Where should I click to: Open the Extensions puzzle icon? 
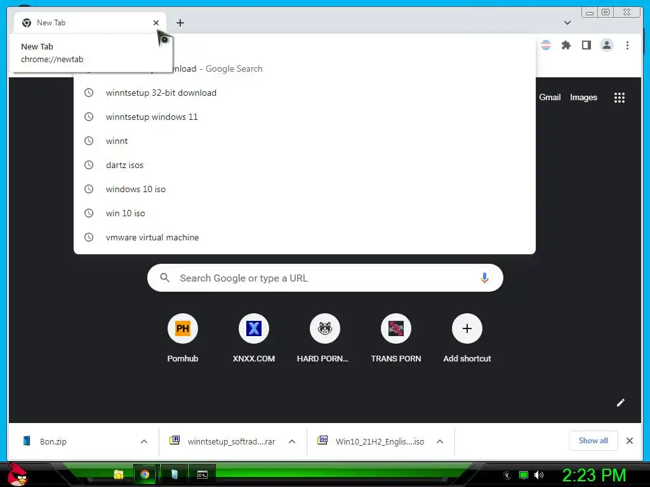click(x=566, y=45)
